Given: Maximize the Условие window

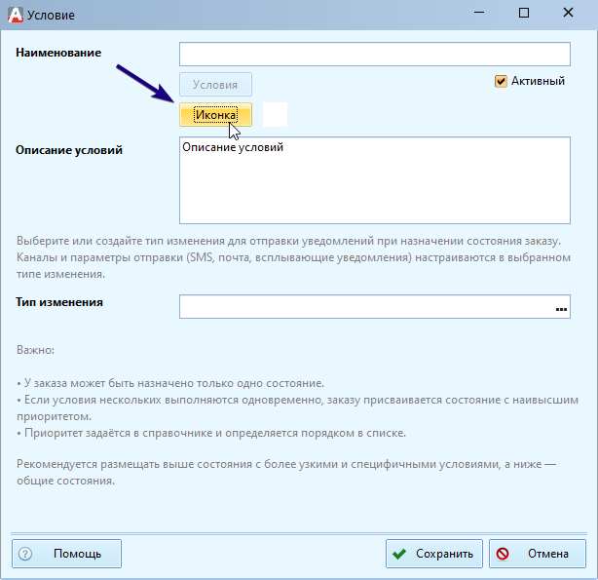Looking at the screenshot, I should pyautogui.click(x=524, y=13).
